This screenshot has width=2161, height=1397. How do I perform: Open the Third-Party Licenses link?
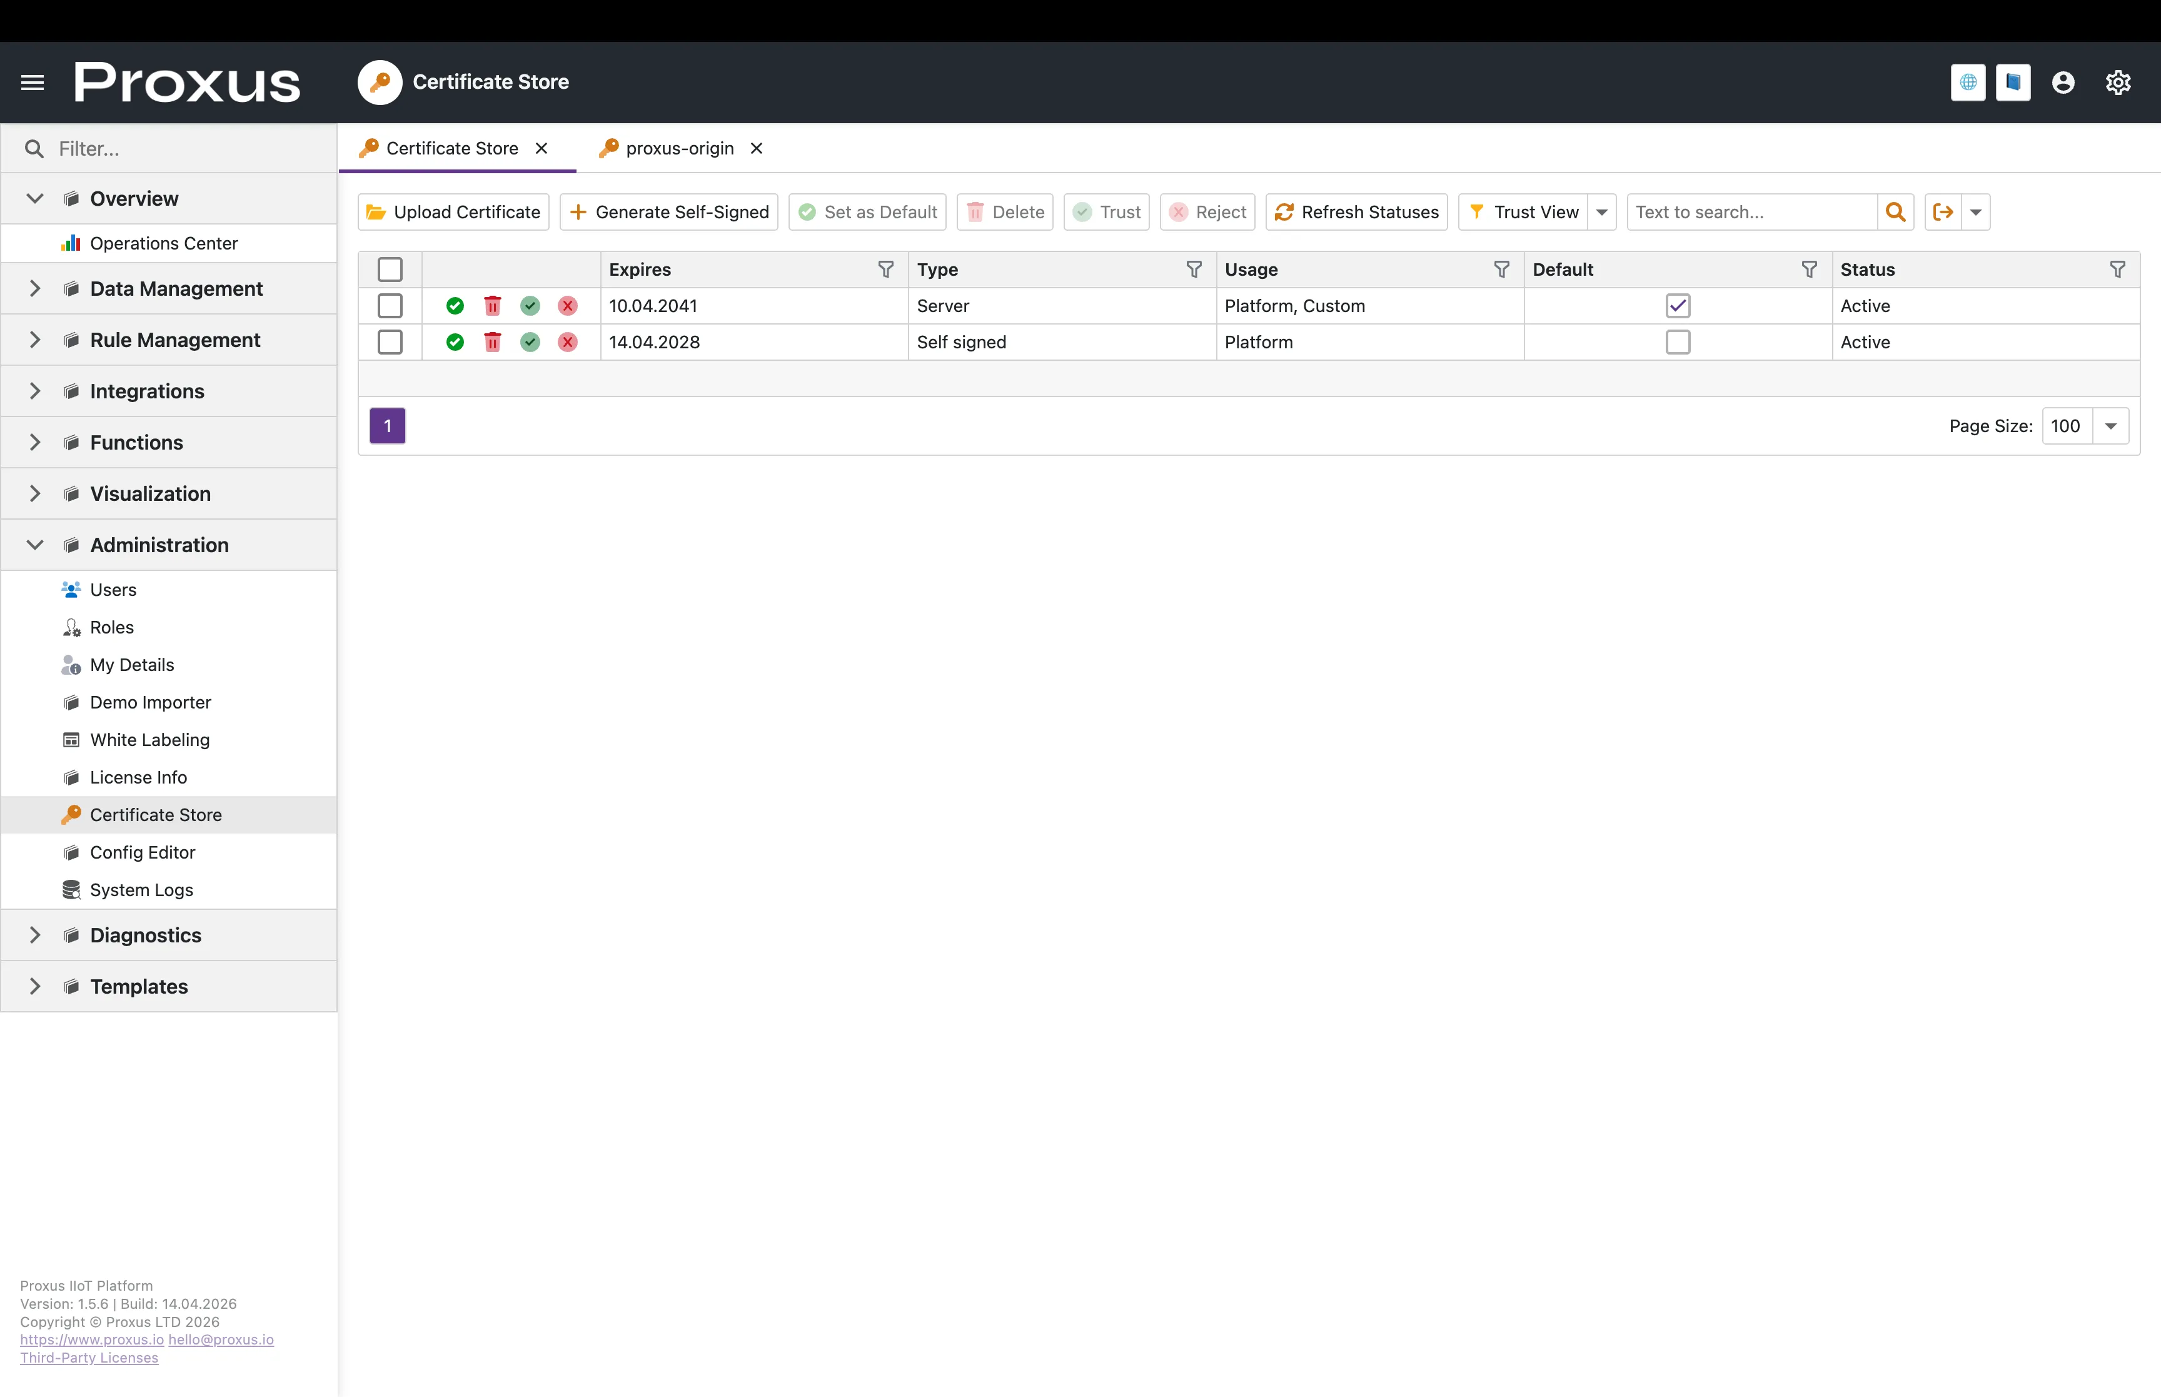89,1358
